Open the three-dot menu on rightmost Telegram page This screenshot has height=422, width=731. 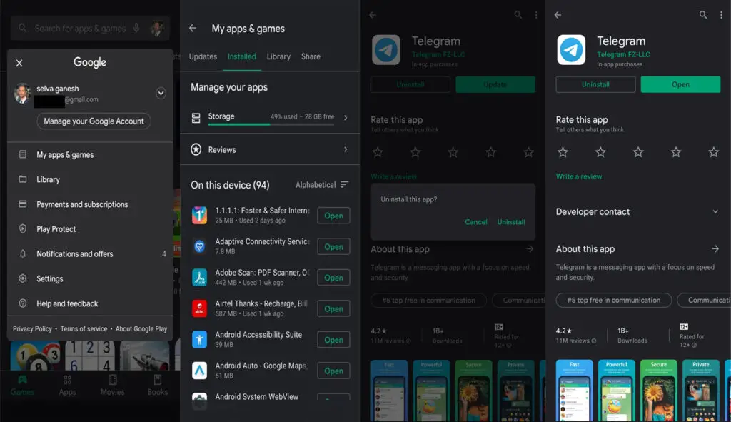click(x=721, y=15)
